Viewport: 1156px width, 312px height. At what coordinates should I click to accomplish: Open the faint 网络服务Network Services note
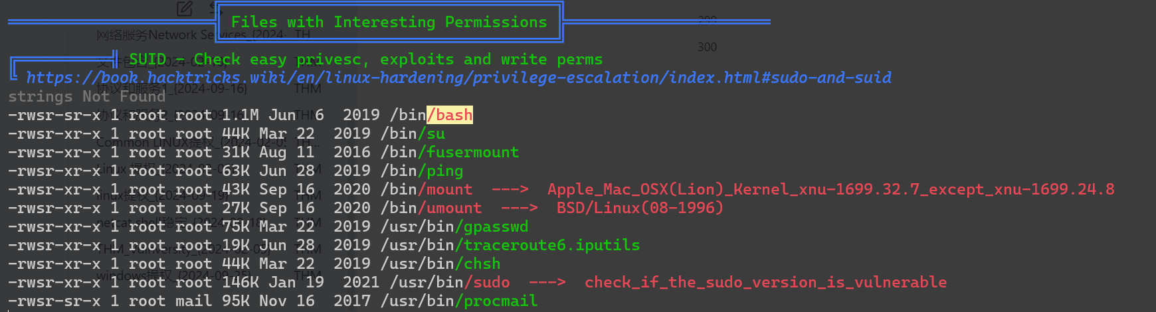coord(191,35)
